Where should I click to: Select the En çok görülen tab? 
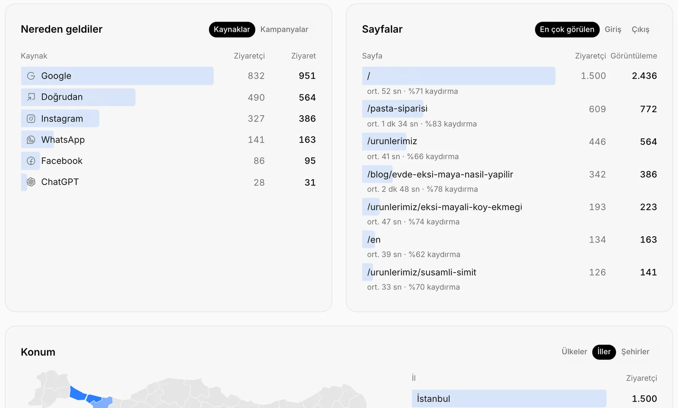(x=567, y=30)
